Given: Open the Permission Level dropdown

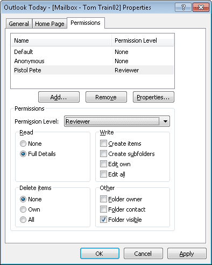Looking at the screenshot, I should pos(117,121).
